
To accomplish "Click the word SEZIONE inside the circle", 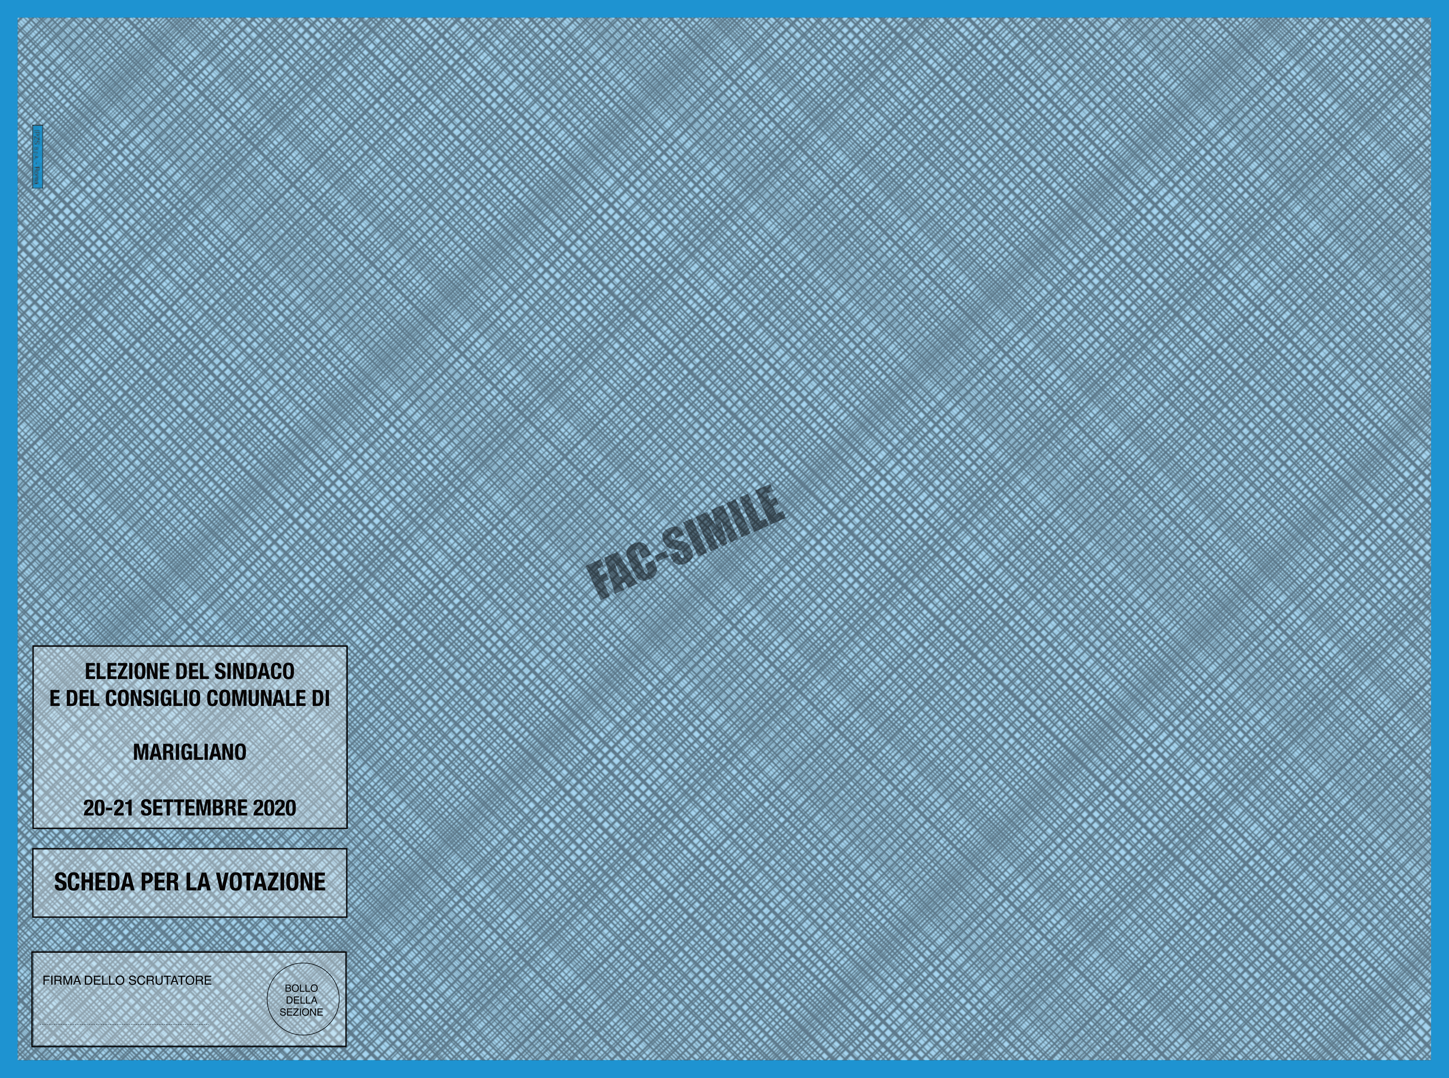I will [x=302, y=1012].
